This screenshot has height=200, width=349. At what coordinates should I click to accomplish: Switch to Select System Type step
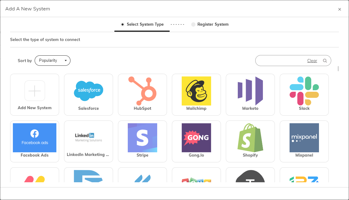(142, 24)
